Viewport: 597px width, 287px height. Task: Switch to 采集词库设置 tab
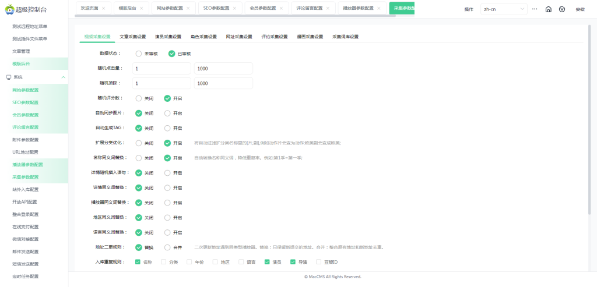coord(345,37)
